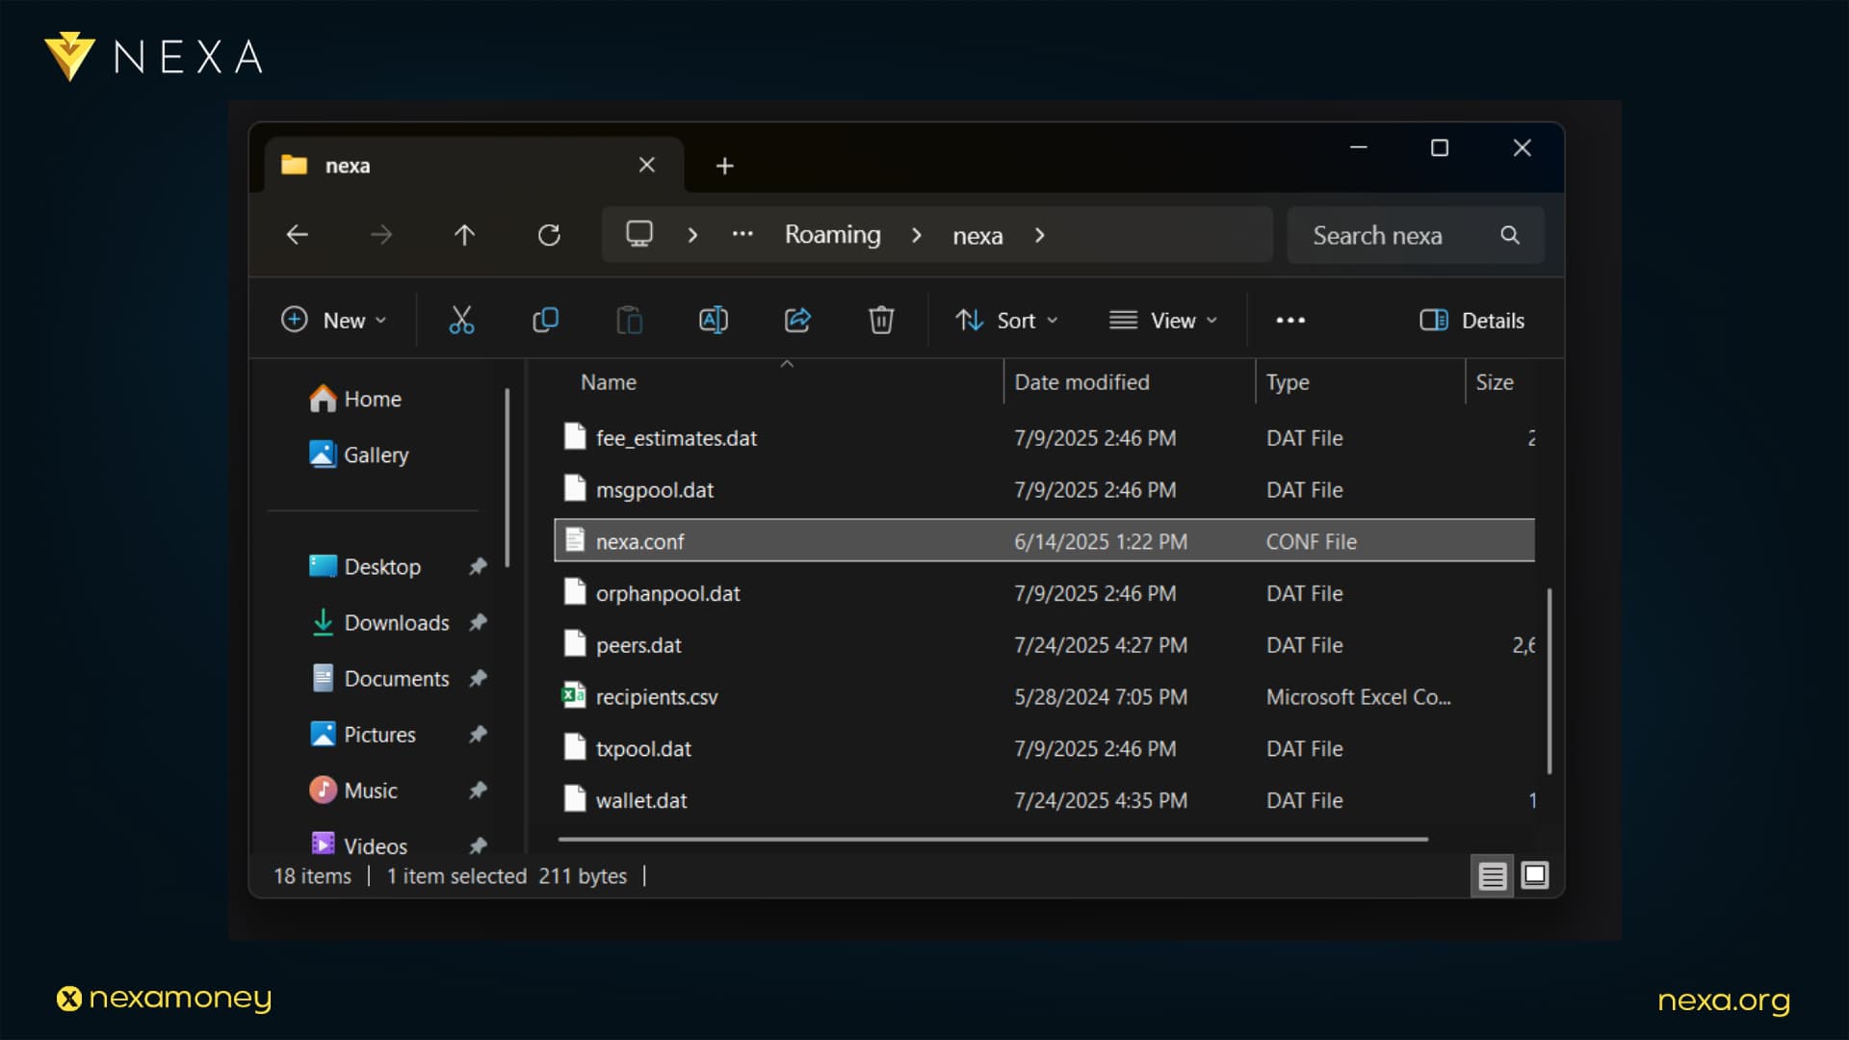Click the forward navigation arrow

point(381,235)
